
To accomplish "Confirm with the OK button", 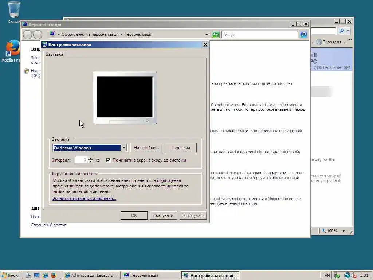I will (x=134, y=215).
